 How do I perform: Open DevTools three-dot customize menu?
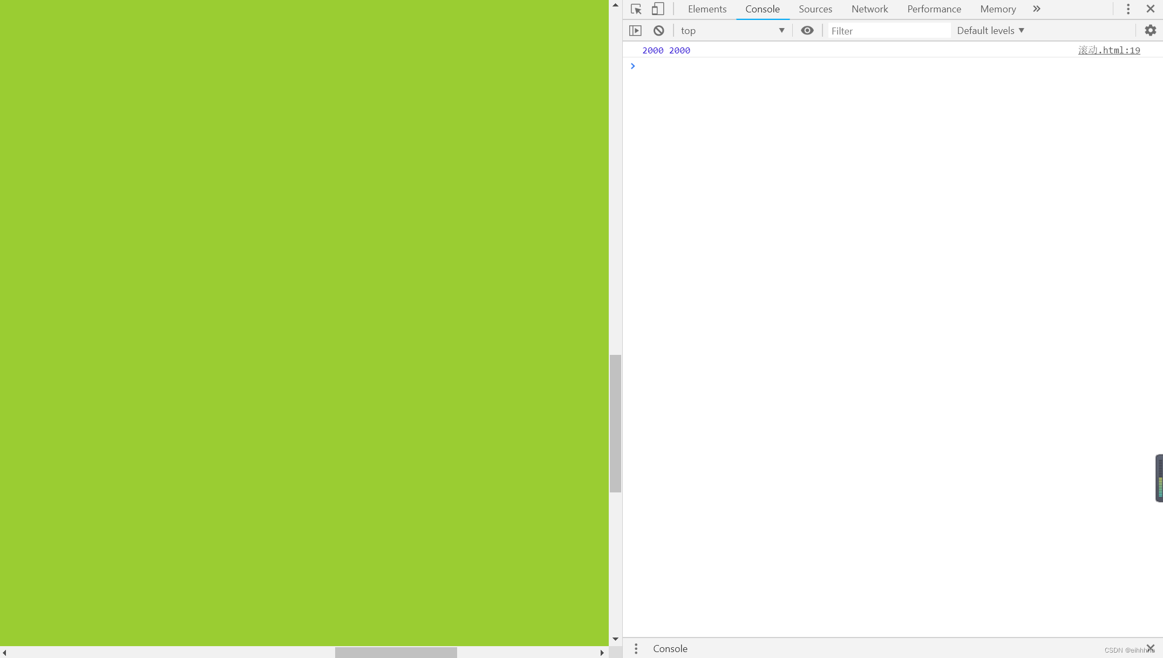1128,9
